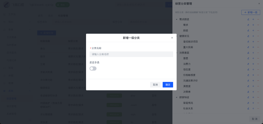Delete the 满意度 node
263x124 pixels.
[x=258, y=86]
